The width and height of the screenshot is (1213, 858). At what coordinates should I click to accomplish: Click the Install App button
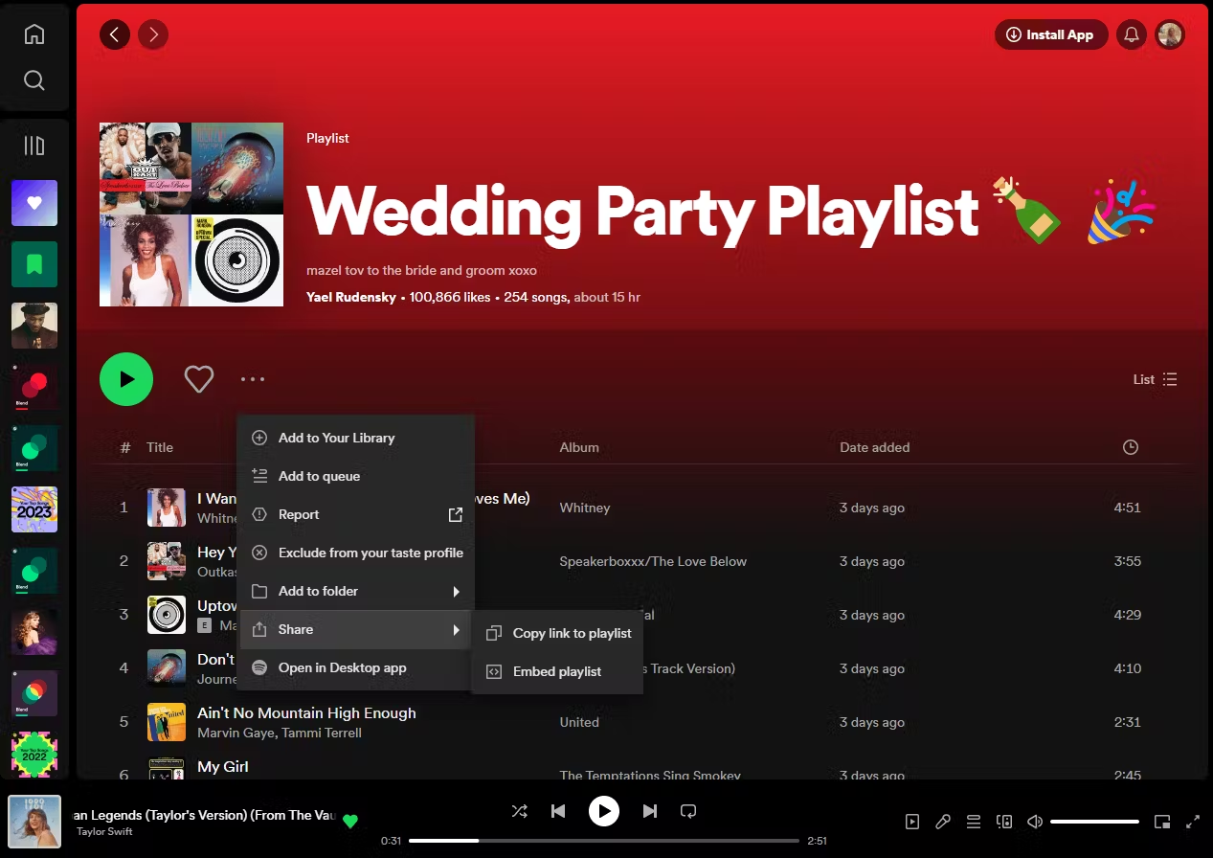click(1051, 35)
